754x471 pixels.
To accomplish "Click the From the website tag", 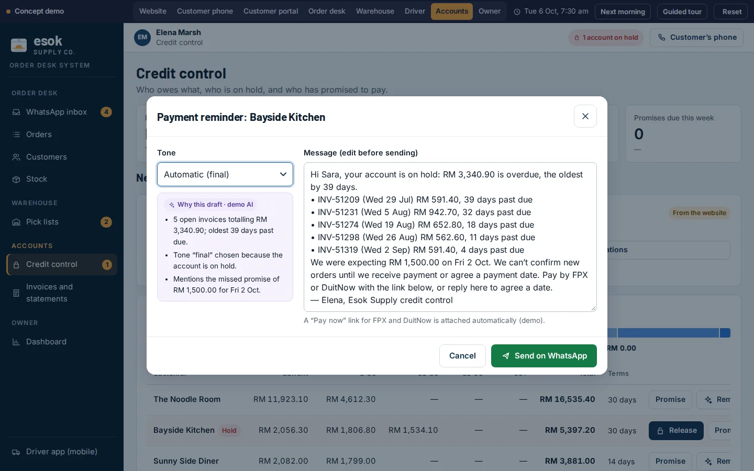I will point(700,213).
